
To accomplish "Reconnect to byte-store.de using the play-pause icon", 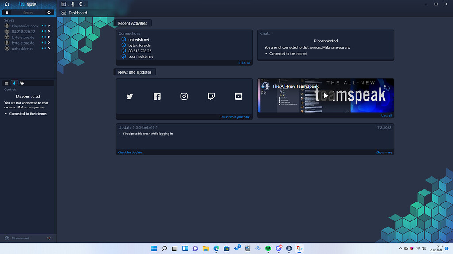I will pos(44,37).
